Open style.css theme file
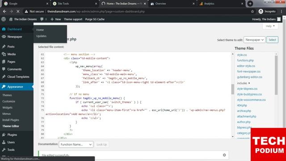The height and width of the screenshot is (161, 286). (242, 55)
